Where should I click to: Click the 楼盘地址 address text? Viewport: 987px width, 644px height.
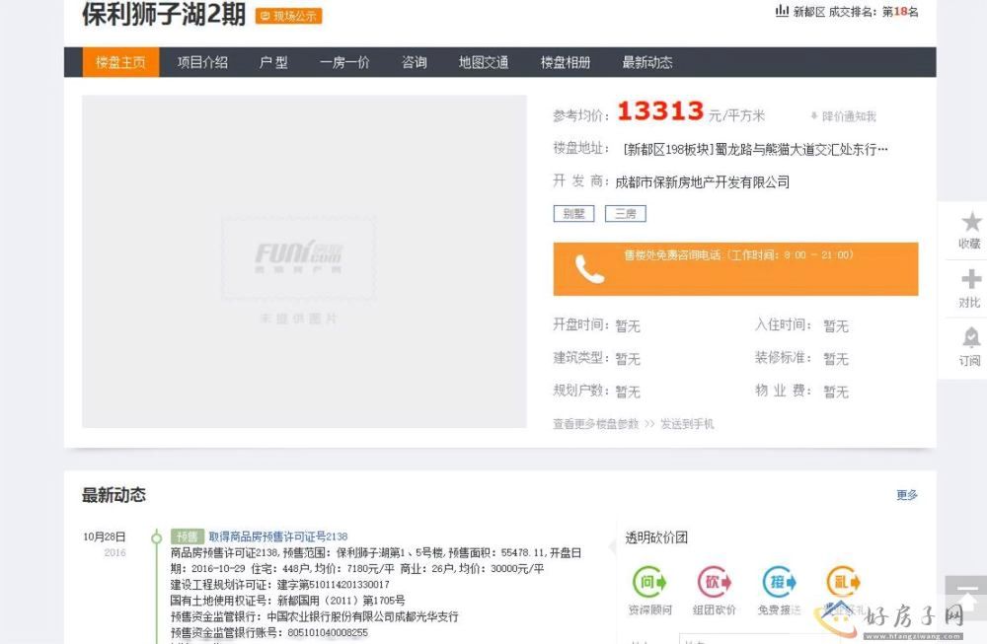(755, 150)
